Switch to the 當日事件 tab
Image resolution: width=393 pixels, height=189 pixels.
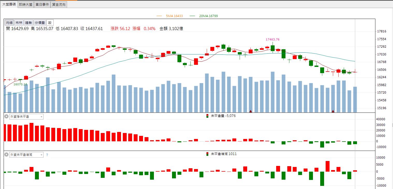click(42, 4)
